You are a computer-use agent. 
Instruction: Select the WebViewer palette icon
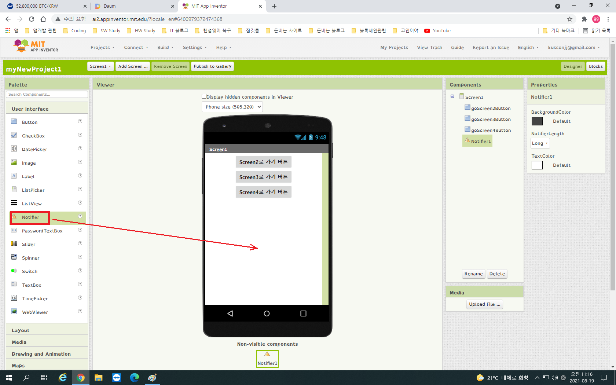pos(14,311)
